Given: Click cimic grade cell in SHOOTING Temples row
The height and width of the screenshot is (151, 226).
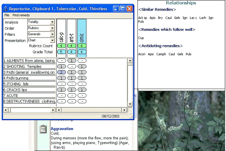Looking at the screenshot, I should pyautogui.click(x=82, y=66).
